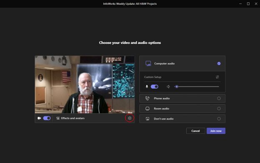This screenshot has height=163, width=260.
Task: Click the microphone icon
Action: click(x=147, y=87)
